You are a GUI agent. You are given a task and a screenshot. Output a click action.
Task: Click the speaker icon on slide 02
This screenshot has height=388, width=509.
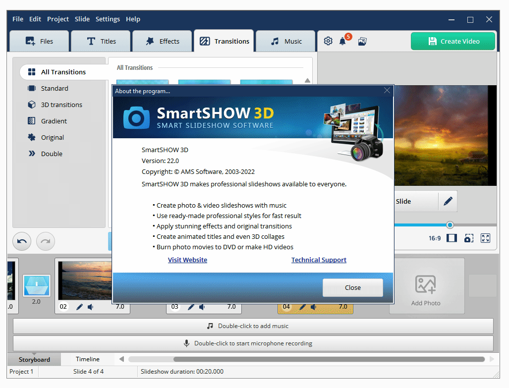pos(91,307)
